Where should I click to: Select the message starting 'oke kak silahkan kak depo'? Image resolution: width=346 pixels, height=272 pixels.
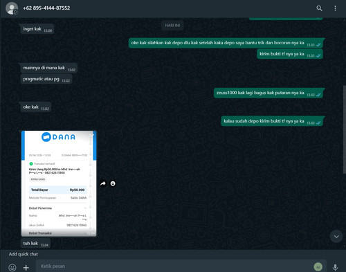click(226, 43)
